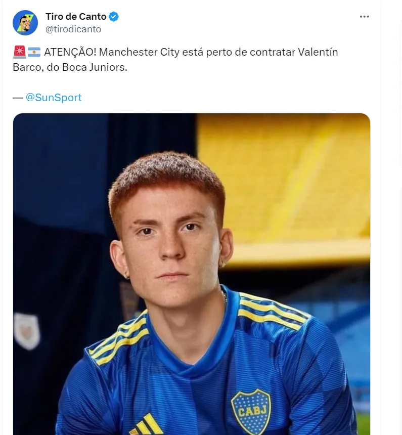Click the blue verified badge

click(114, 17)
